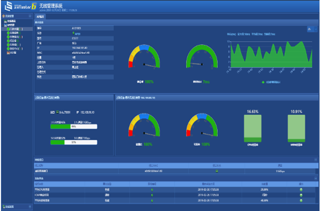Click the lower traffic progress bar

click(x=74, y=142)
